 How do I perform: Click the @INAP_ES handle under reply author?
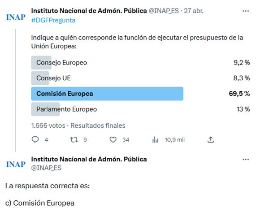46,168
